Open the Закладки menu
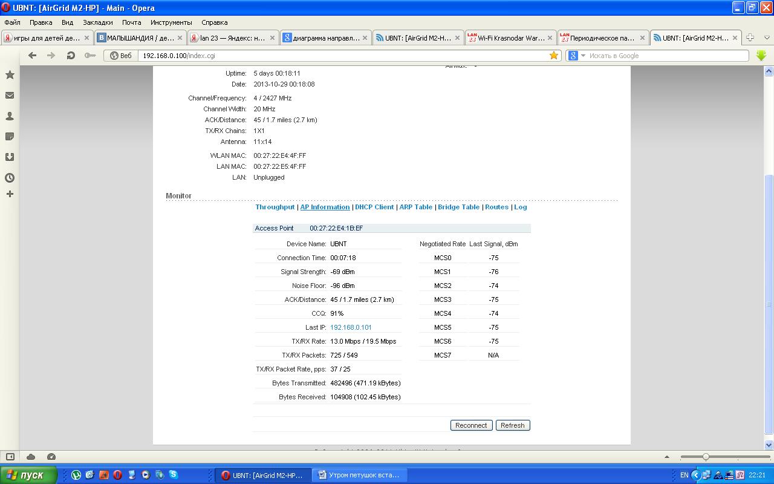774x484 pixels. (x=98, y=22)
